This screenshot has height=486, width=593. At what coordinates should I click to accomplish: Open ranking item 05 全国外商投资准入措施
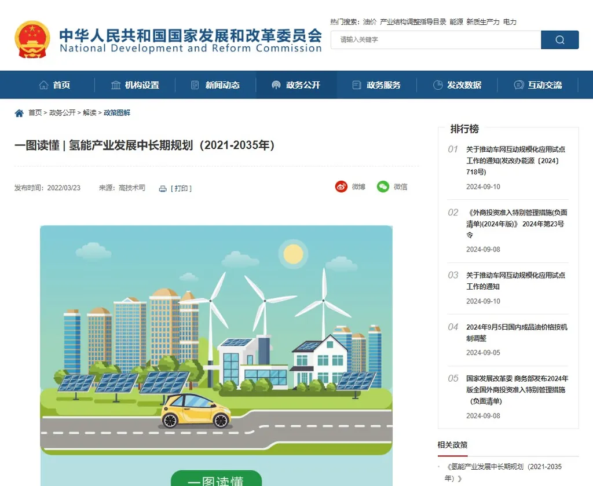[517, 390]
